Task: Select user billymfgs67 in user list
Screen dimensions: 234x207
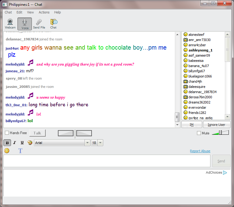Action: [197, 71]
